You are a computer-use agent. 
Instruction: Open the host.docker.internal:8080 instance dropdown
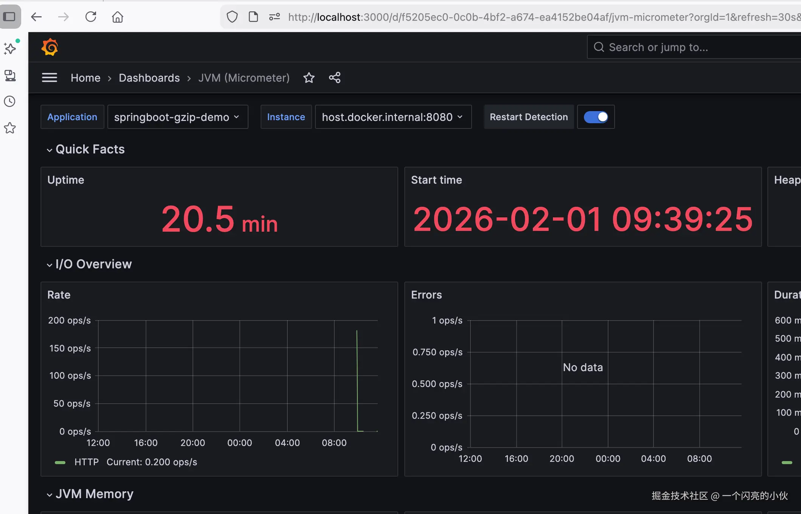[393, 117]
